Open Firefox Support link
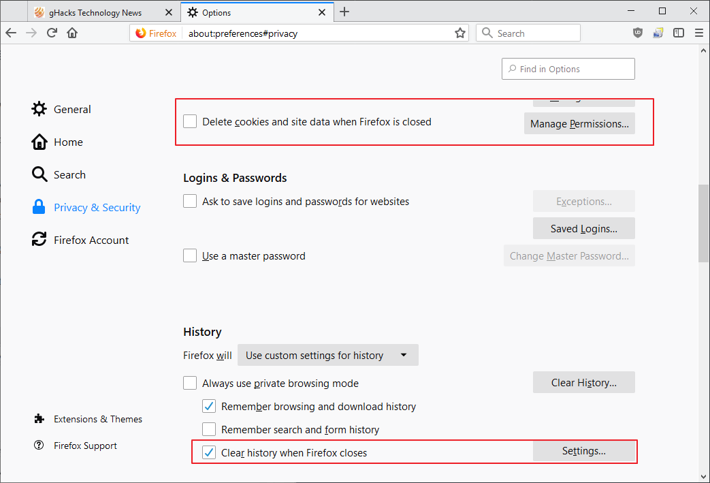The image size is (710, 483). click(x=85, y=446)
